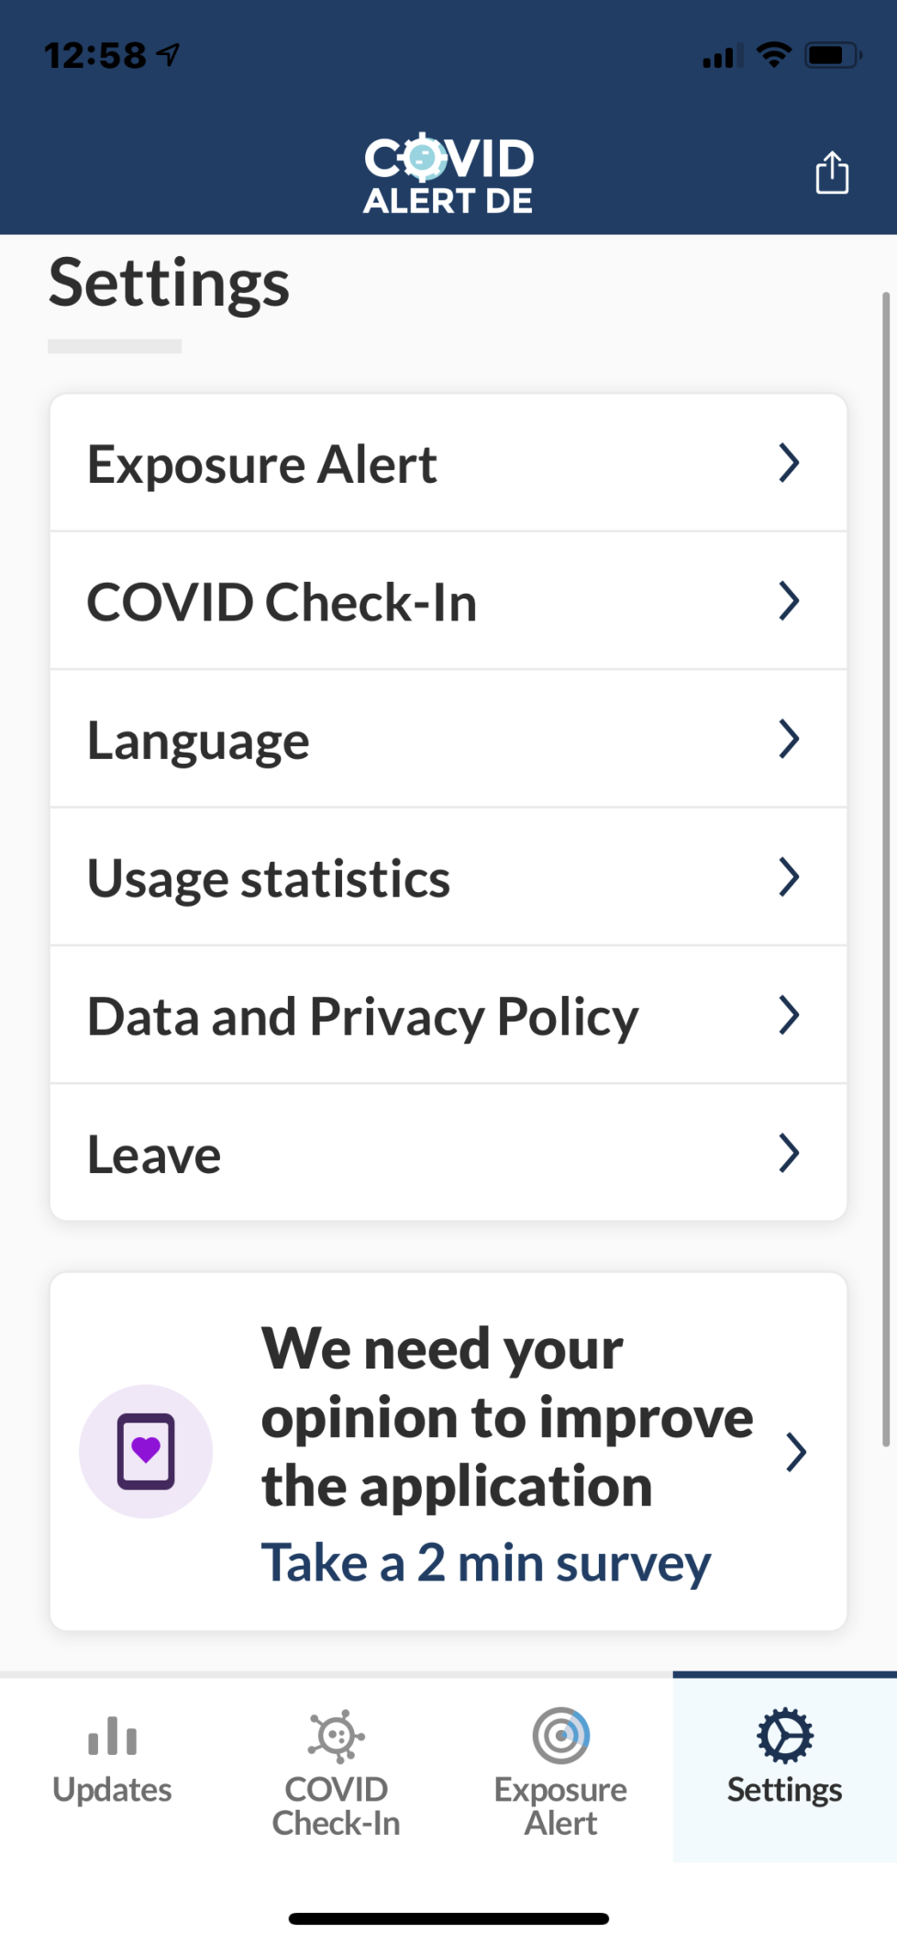Screen dimensions: 897x1944
Task: Tap the battery indicator in status bar
Action: click(x=832, y=55)
